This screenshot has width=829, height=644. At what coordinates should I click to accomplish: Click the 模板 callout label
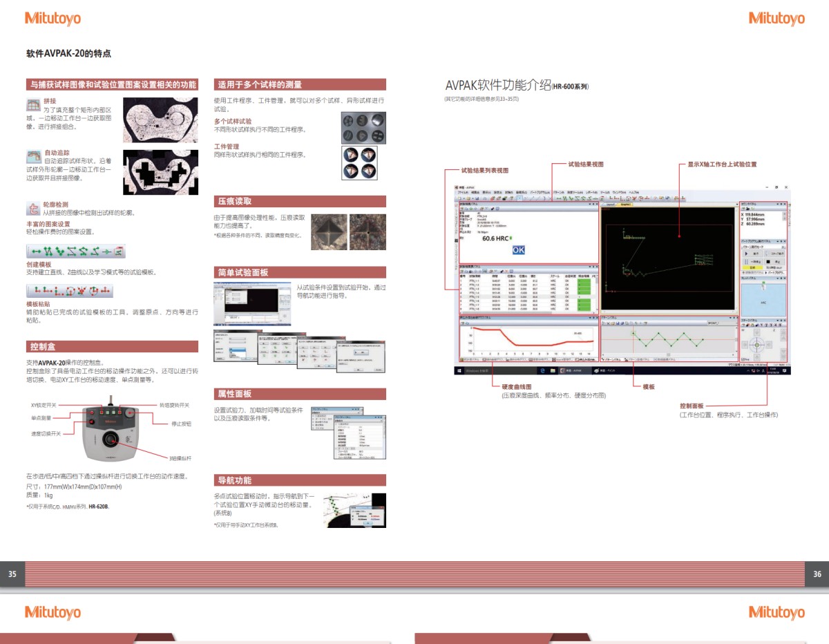pyautogui.click(x=649, y=387)
